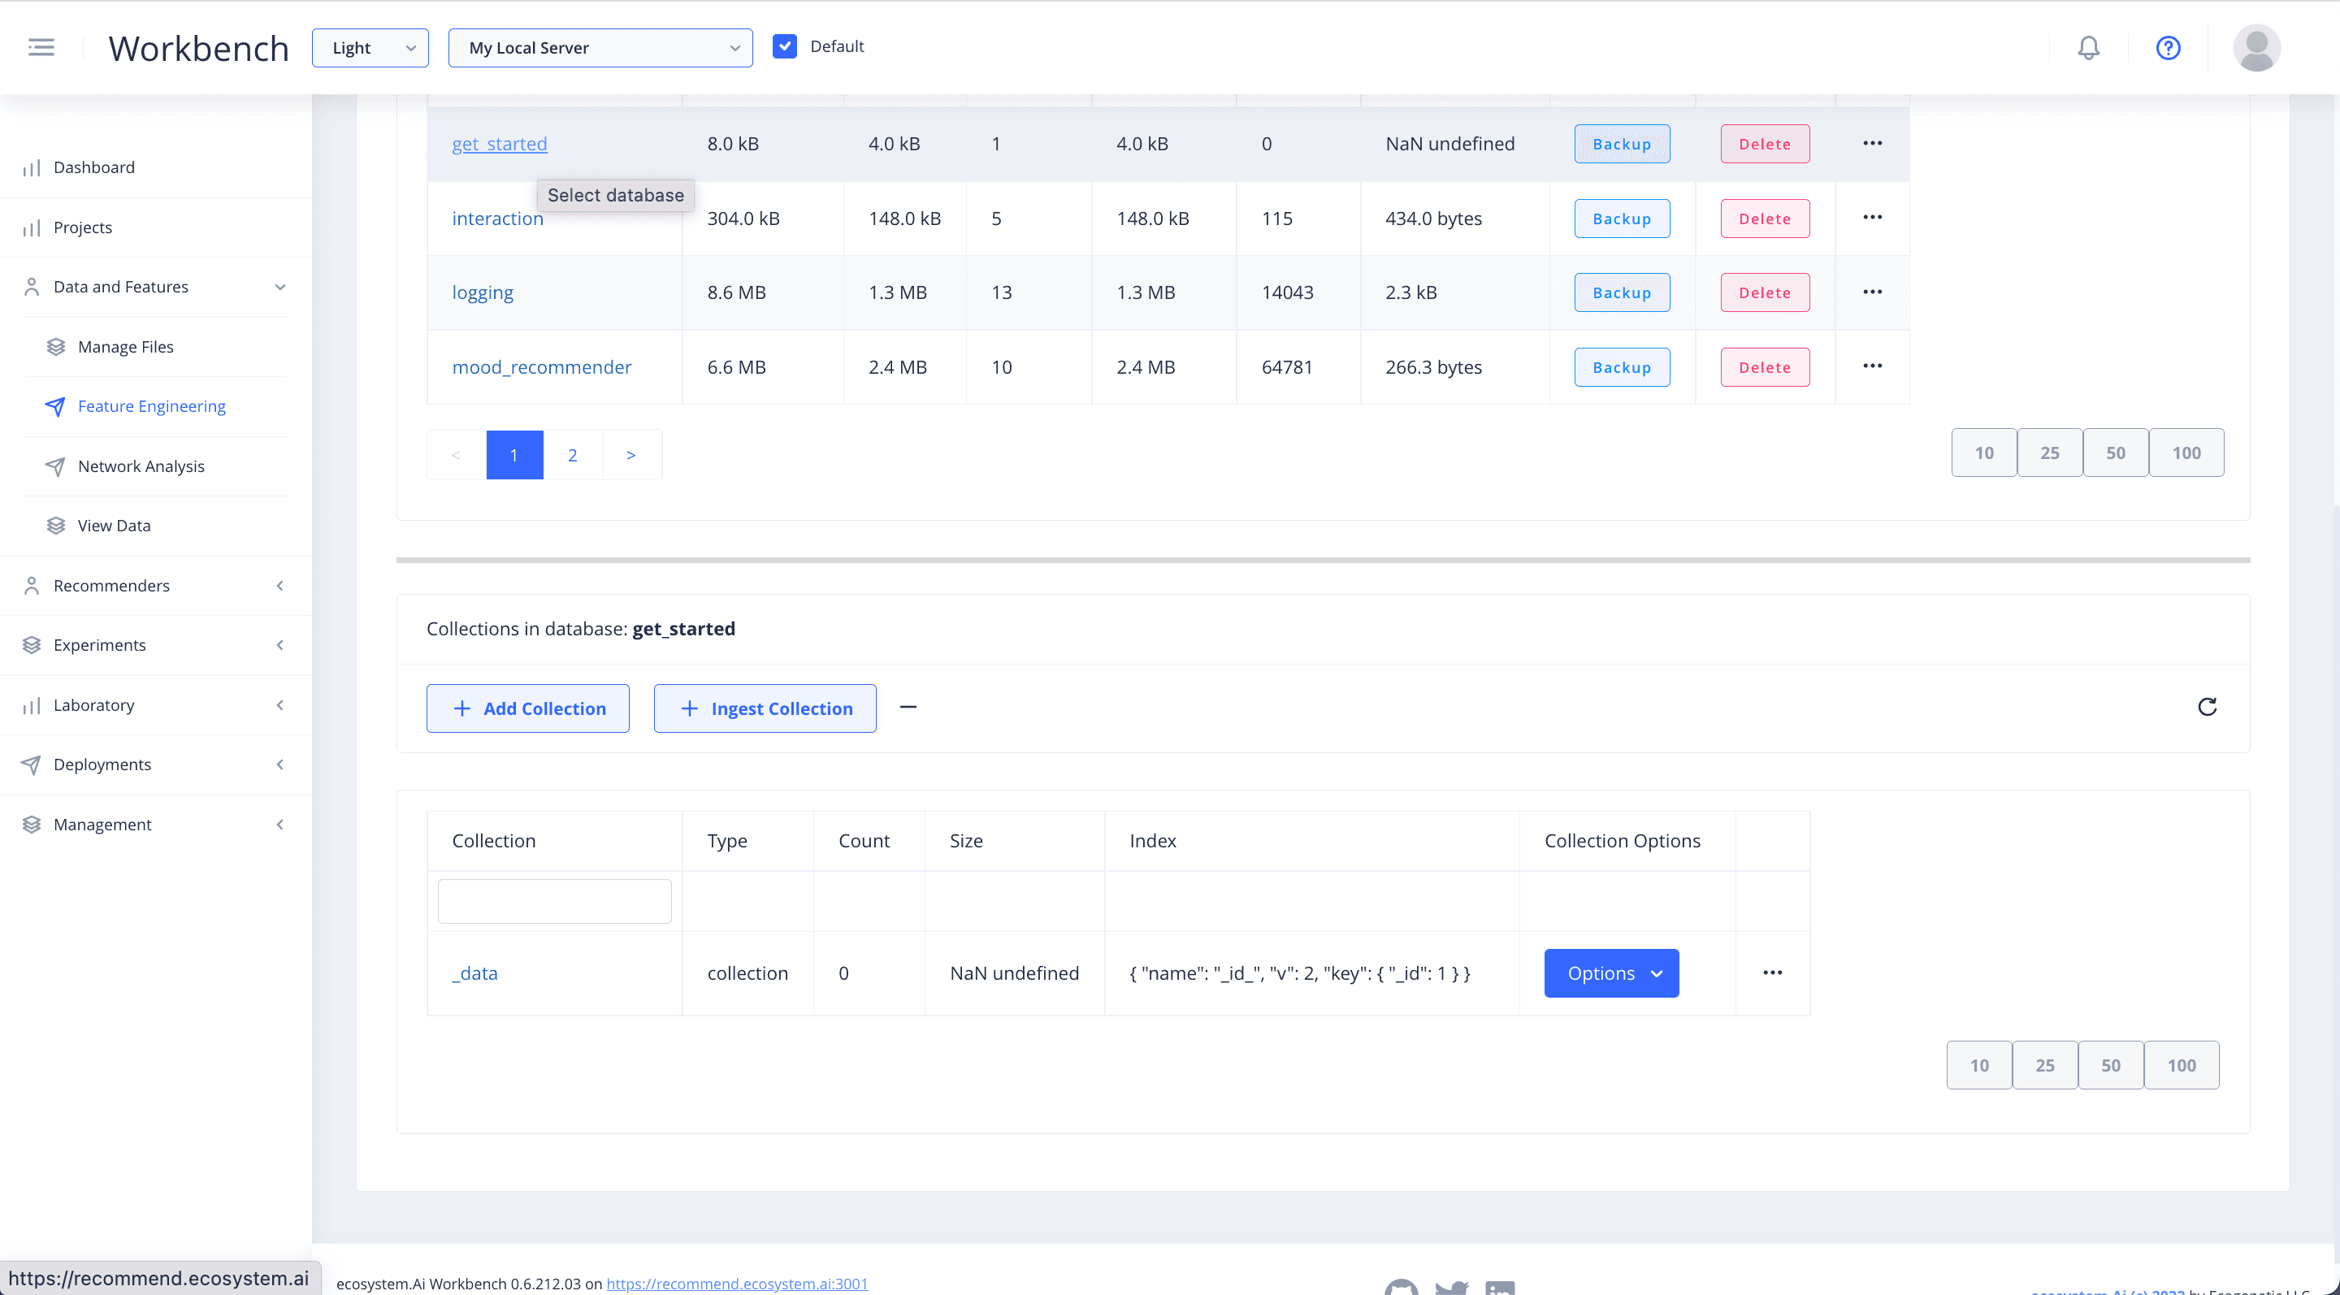Open the Options dropdown for _data collection

pos(1611,972)
